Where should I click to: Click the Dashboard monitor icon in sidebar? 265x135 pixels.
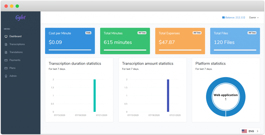6,36
